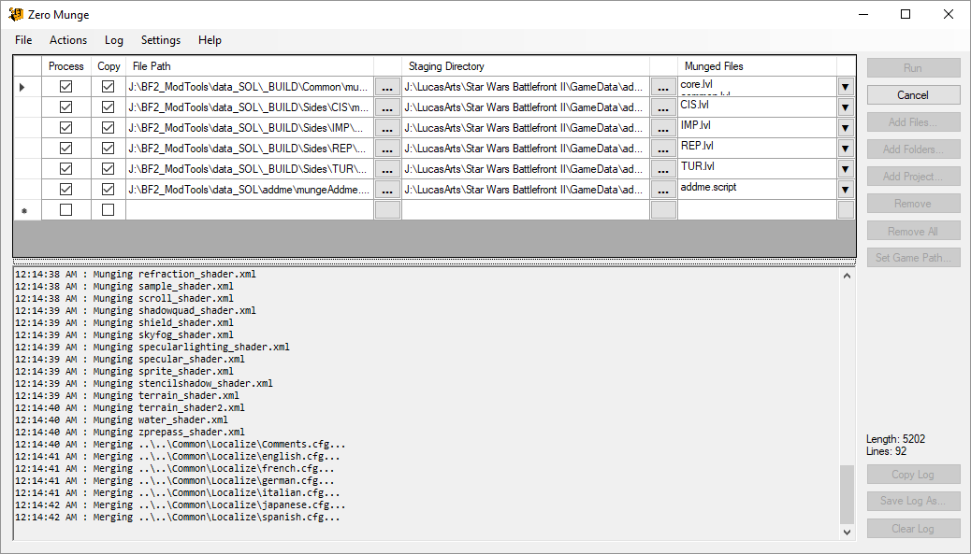
Task: Toggle Process checkbox for Sides\IMP row
Action: pos(65,127)
